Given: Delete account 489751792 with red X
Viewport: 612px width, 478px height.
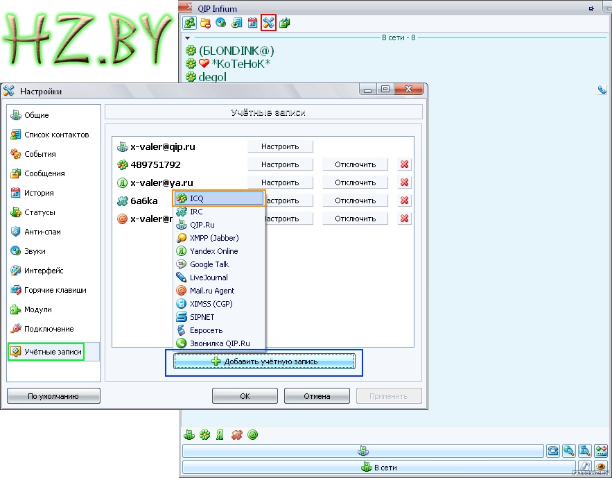Looking at the screenshot, I should coord(404,164).
